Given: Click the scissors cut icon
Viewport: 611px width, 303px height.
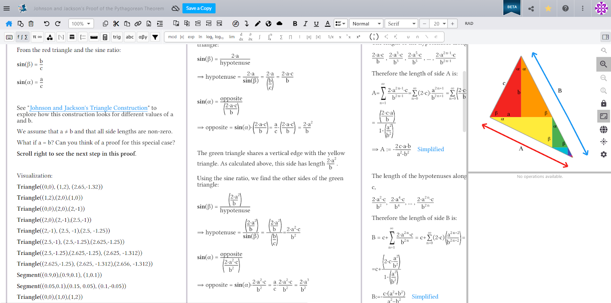Looking at the screenshot, I should [x=116, y=24].
